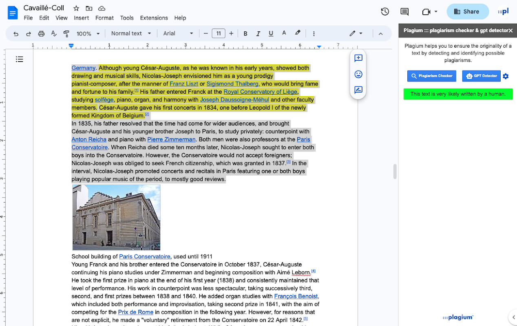The height and width of the screenshot is (326, 517).
Task: Open the comments history icon
Action: [x=404, y=12]
